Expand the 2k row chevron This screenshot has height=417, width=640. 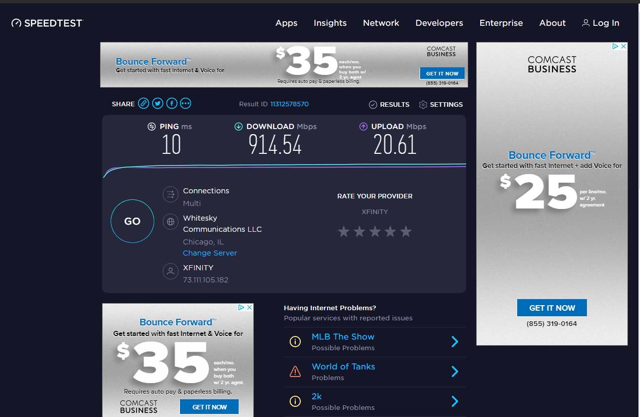pos(454,401)
